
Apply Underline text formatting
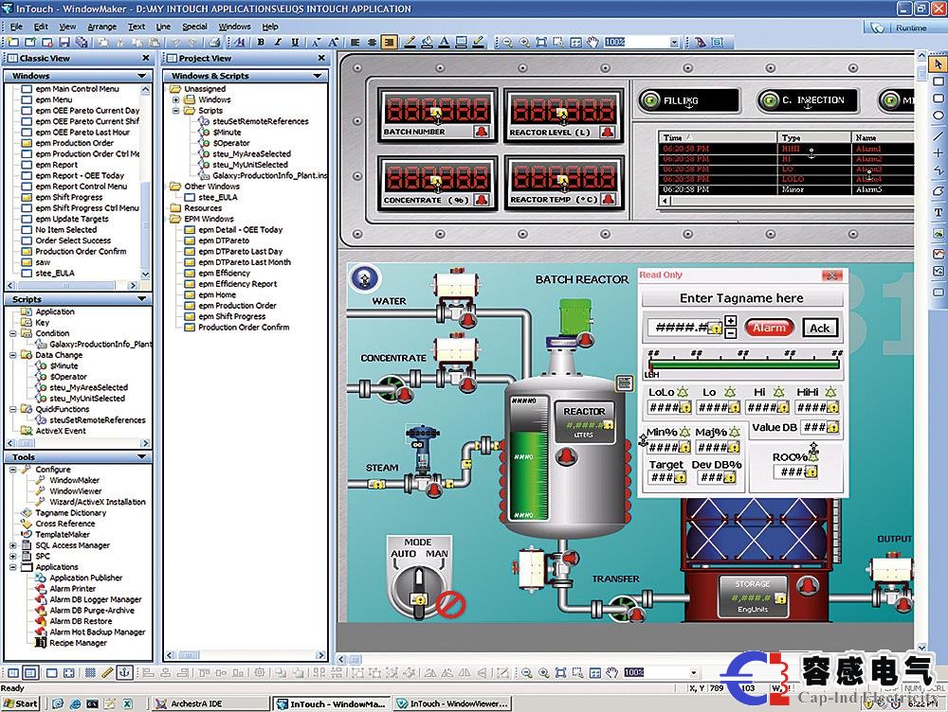pos(295,43)
